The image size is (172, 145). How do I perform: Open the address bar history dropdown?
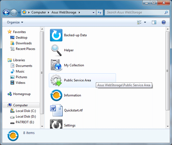tap(93, 12)
